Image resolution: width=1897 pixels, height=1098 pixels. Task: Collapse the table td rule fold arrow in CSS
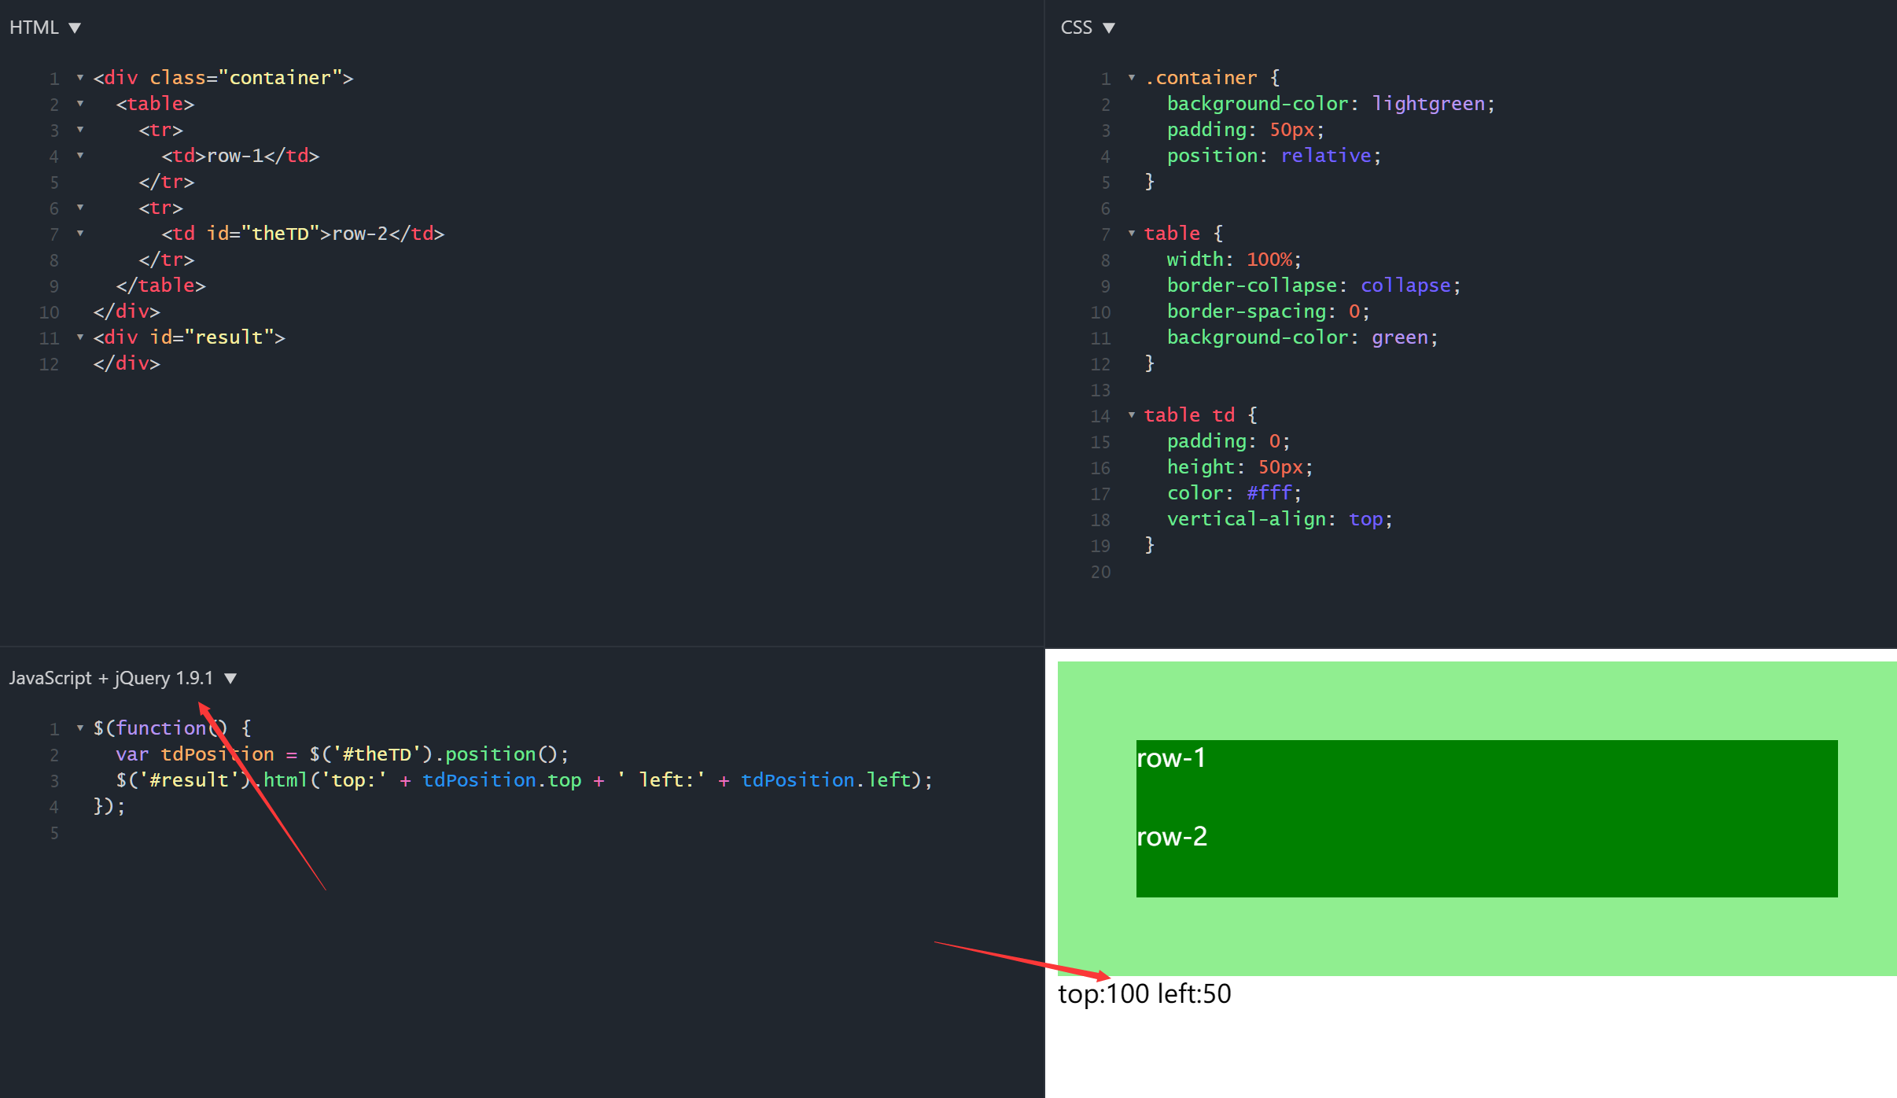(x=1132, y=415)
